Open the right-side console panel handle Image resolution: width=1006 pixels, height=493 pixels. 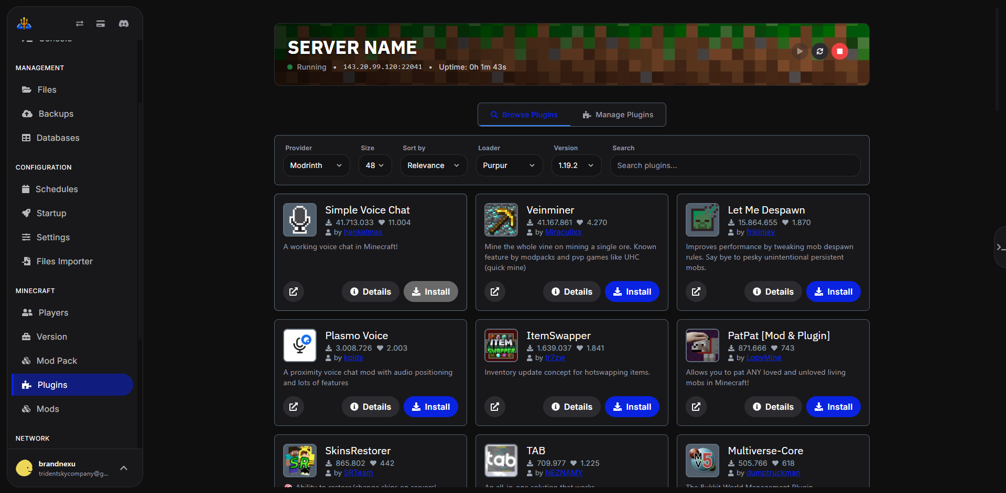(1000, 247)
